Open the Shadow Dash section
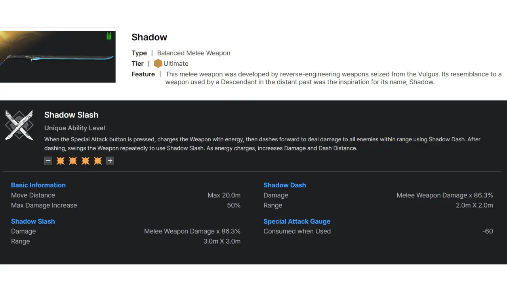Screen dimensions: 507x285 tap(284, 185)
